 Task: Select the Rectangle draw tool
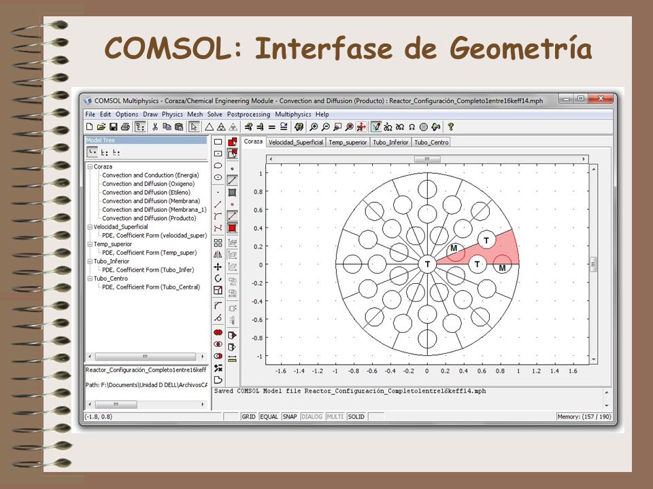[218, 142]
